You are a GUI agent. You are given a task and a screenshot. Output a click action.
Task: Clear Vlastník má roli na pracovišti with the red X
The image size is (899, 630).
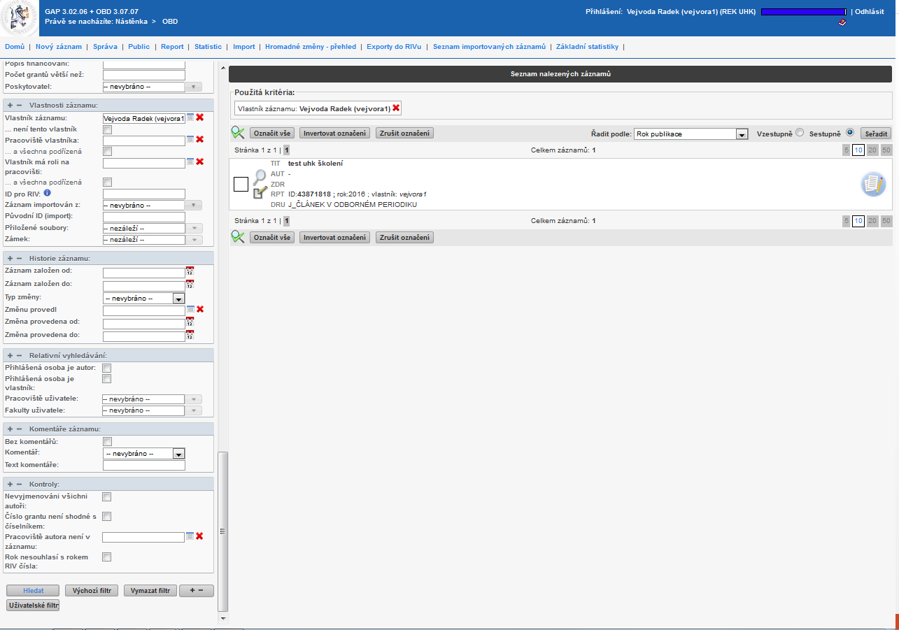[200, 162]
